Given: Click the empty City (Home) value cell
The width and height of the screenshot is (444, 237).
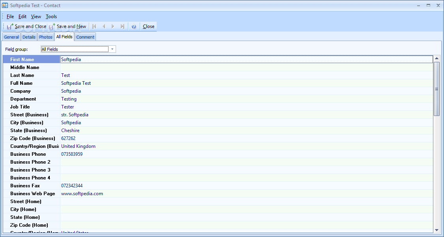Looking at the screenshot, I should click(246, 209).
